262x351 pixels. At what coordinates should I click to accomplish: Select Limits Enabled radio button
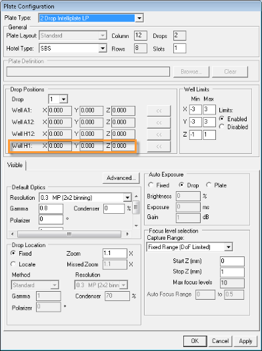click(221, 119)
